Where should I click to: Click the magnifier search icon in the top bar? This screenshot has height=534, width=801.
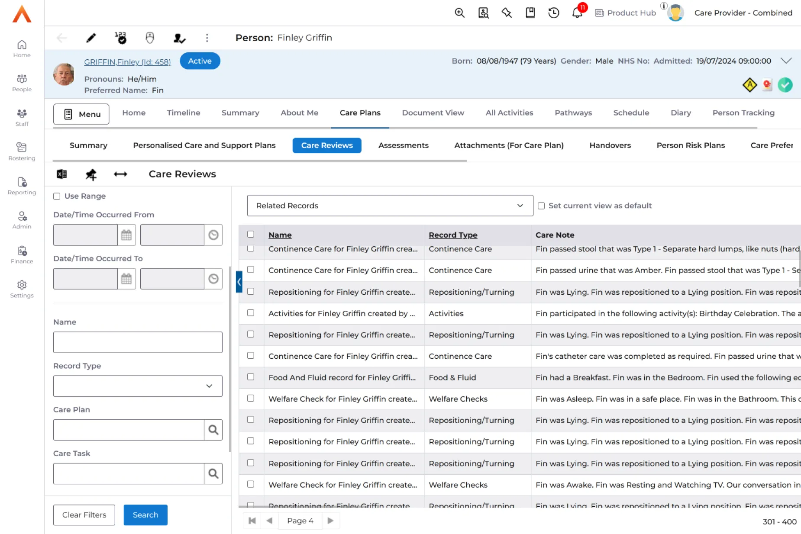click(x=460, y=13)
